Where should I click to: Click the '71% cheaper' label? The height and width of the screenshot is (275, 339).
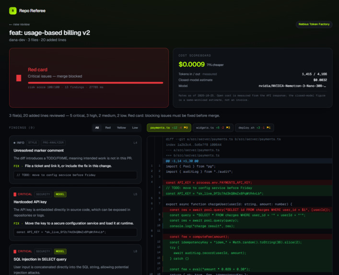(x=215, y=65)
